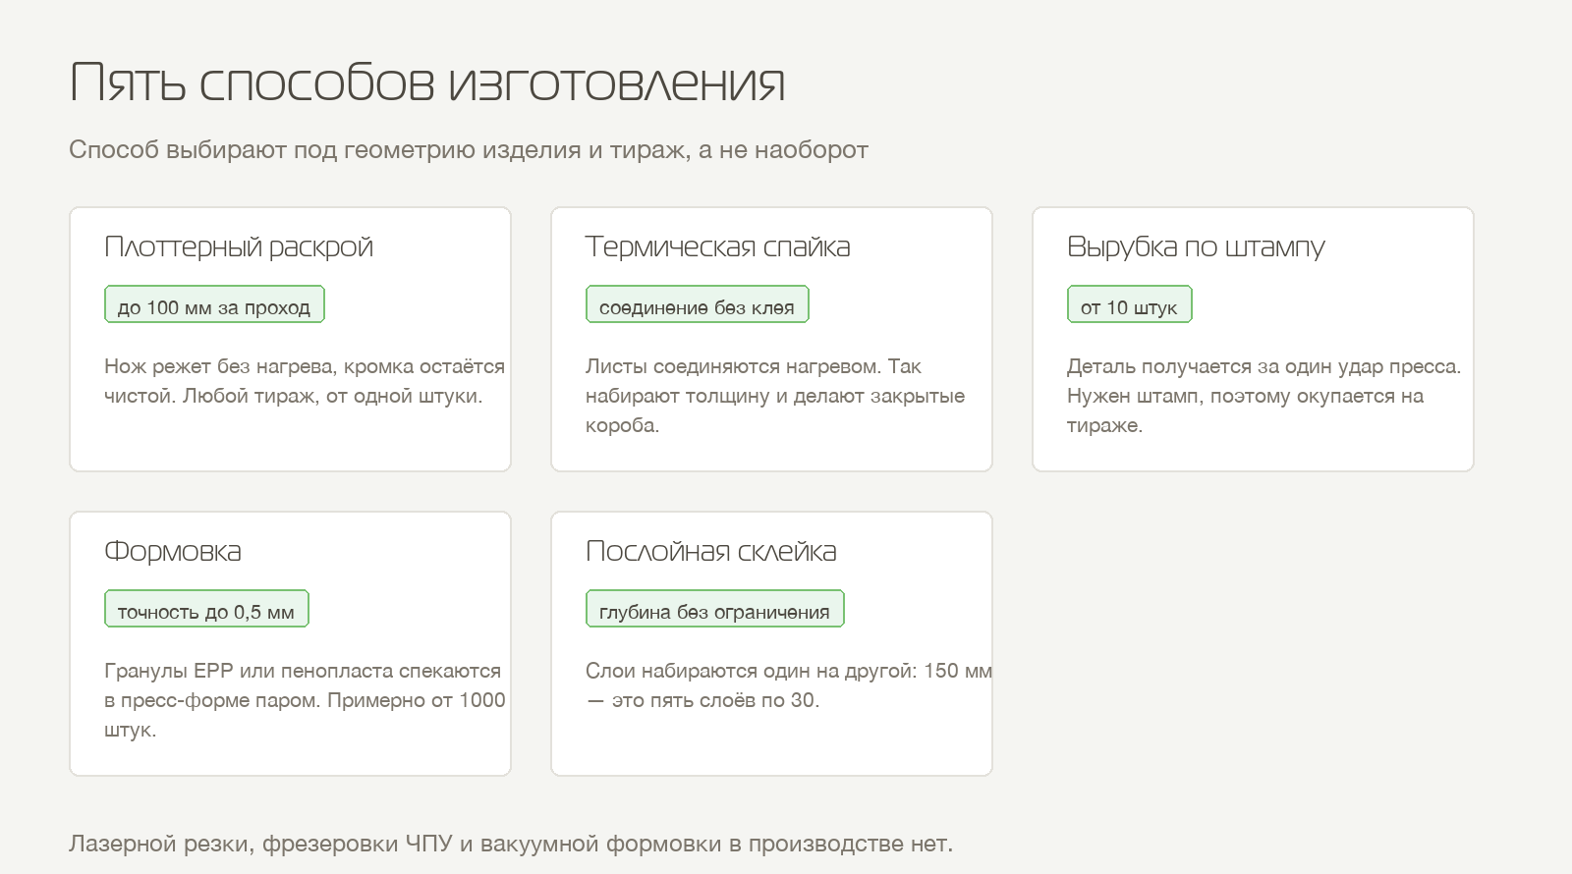
Task: Select the "глубина без ограничения" badge
Action: 715,609
